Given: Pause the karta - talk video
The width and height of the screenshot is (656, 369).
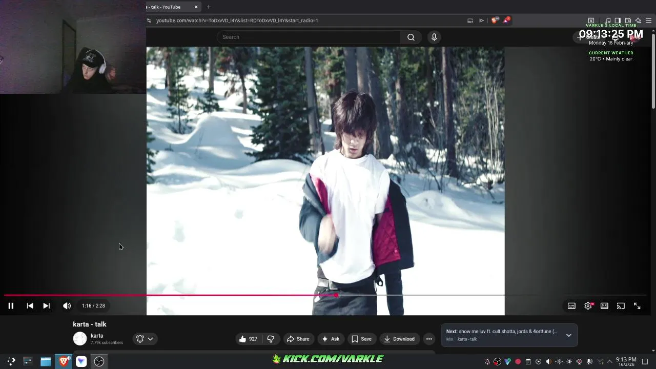Looking at the screenshot, I should (x=11, y=305).
